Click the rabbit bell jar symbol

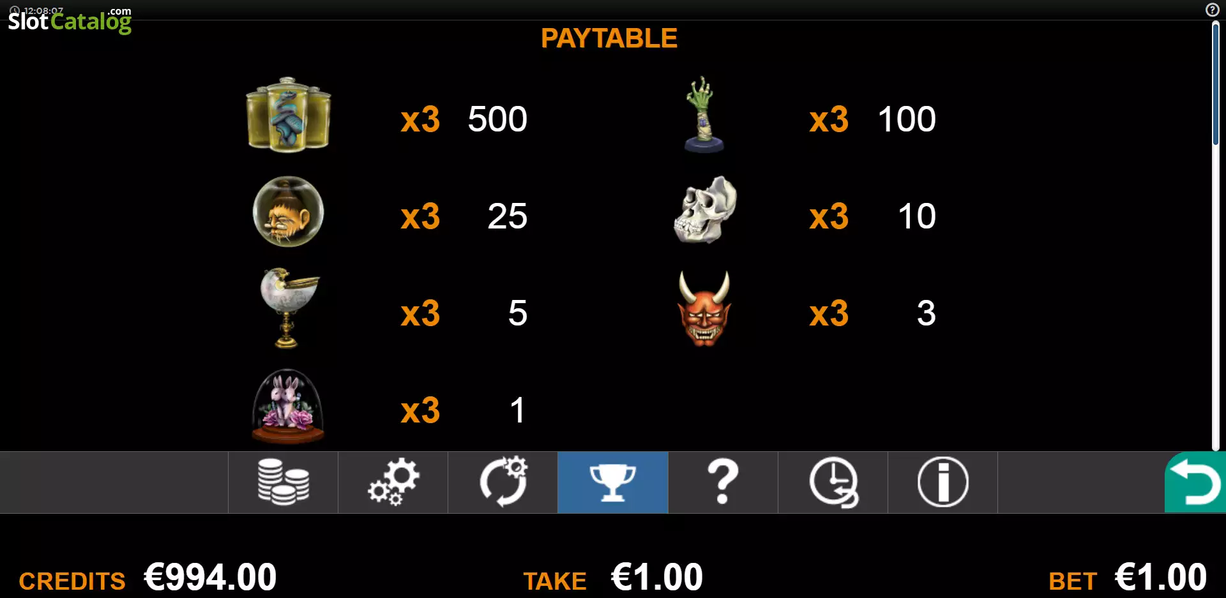coord(288,406)
